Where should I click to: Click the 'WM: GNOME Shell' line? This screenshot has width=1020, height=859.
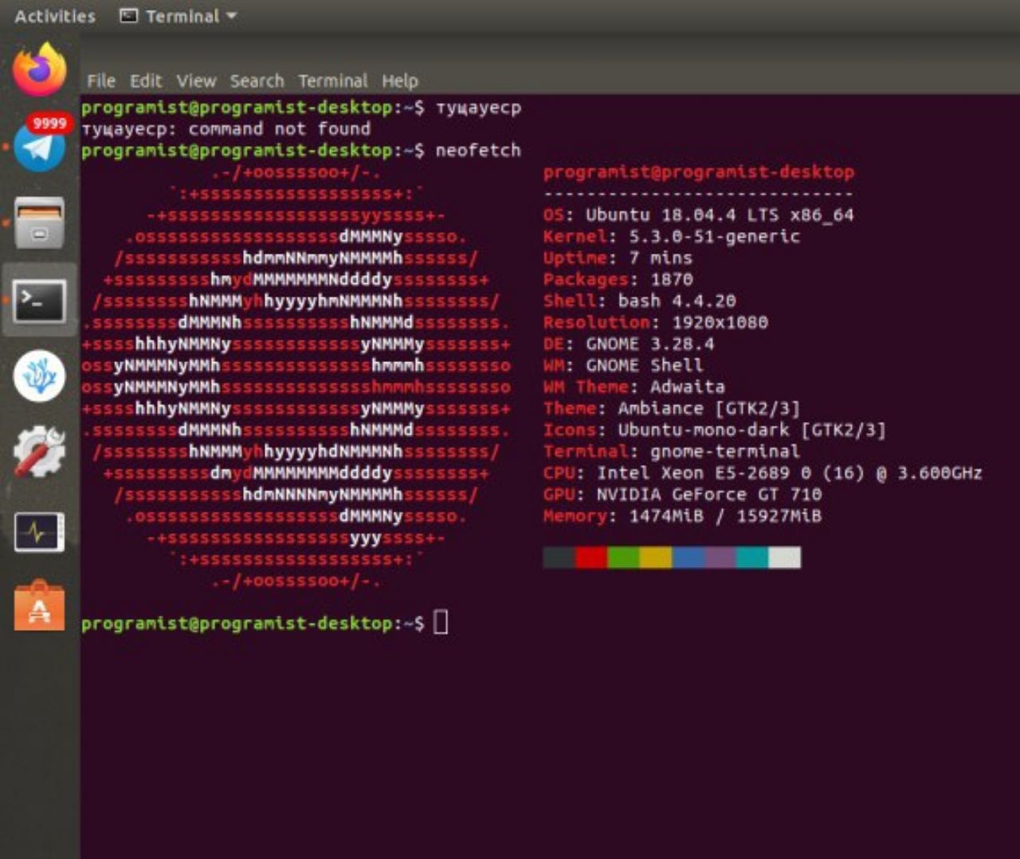(623, 365)
